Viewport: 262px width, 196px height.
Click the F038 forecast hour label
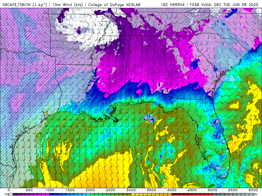click(x=194, y=5)
